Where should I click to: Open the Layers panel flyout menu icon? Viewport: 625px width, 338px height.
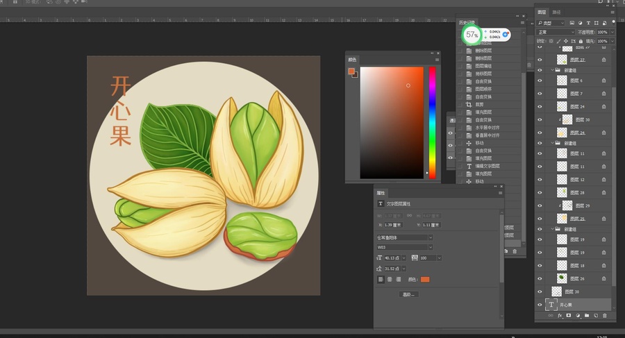[612, 12]
